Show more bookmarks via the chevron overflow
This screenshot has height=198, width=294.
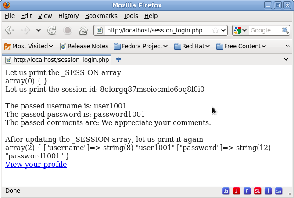[287, 46]
